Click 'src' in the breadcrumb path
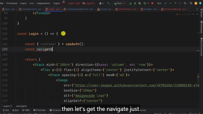 [x=32, y=3]
